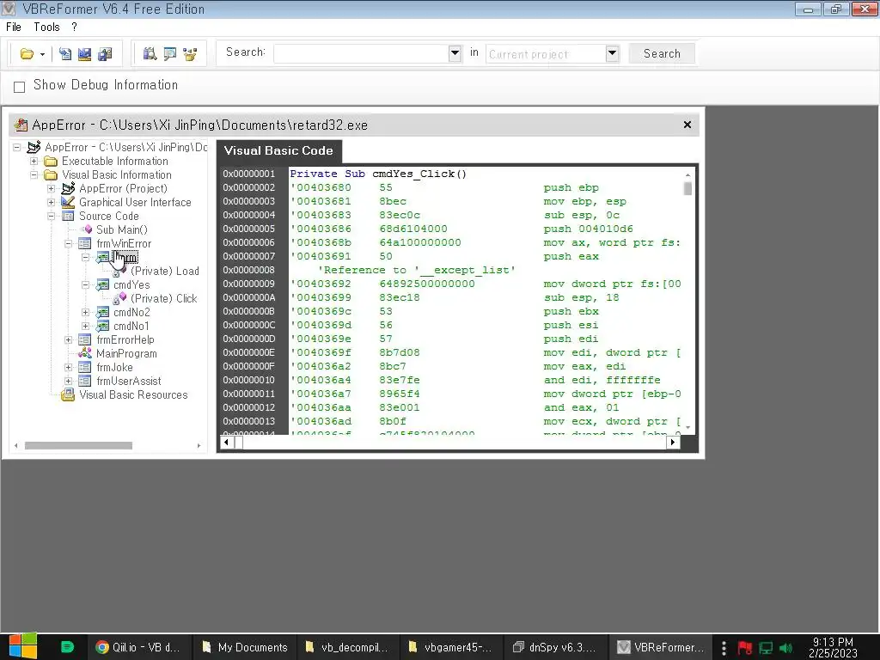
Task: Switch to the dnSpy taskbar window
Action: pos(556,647)
